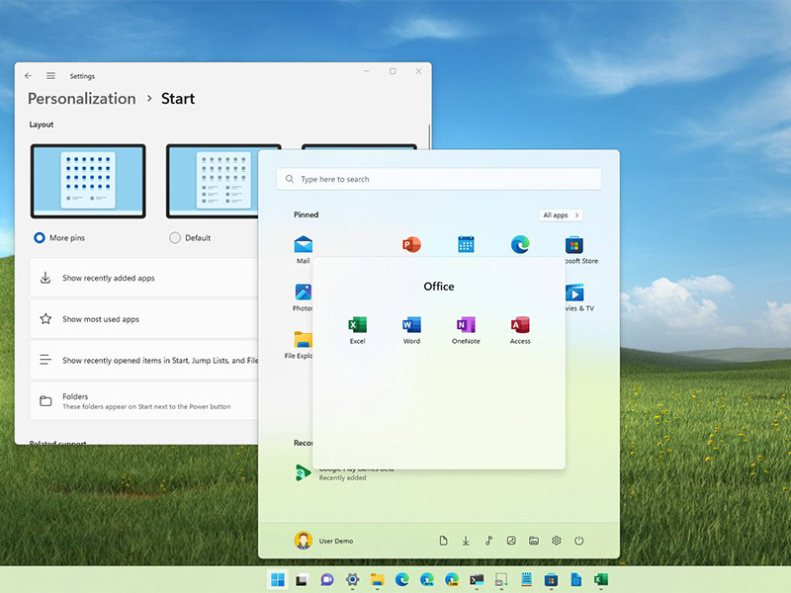Open the pinned PowerPoint app
This screenshot has width=791, height=593.
point(411,244)
